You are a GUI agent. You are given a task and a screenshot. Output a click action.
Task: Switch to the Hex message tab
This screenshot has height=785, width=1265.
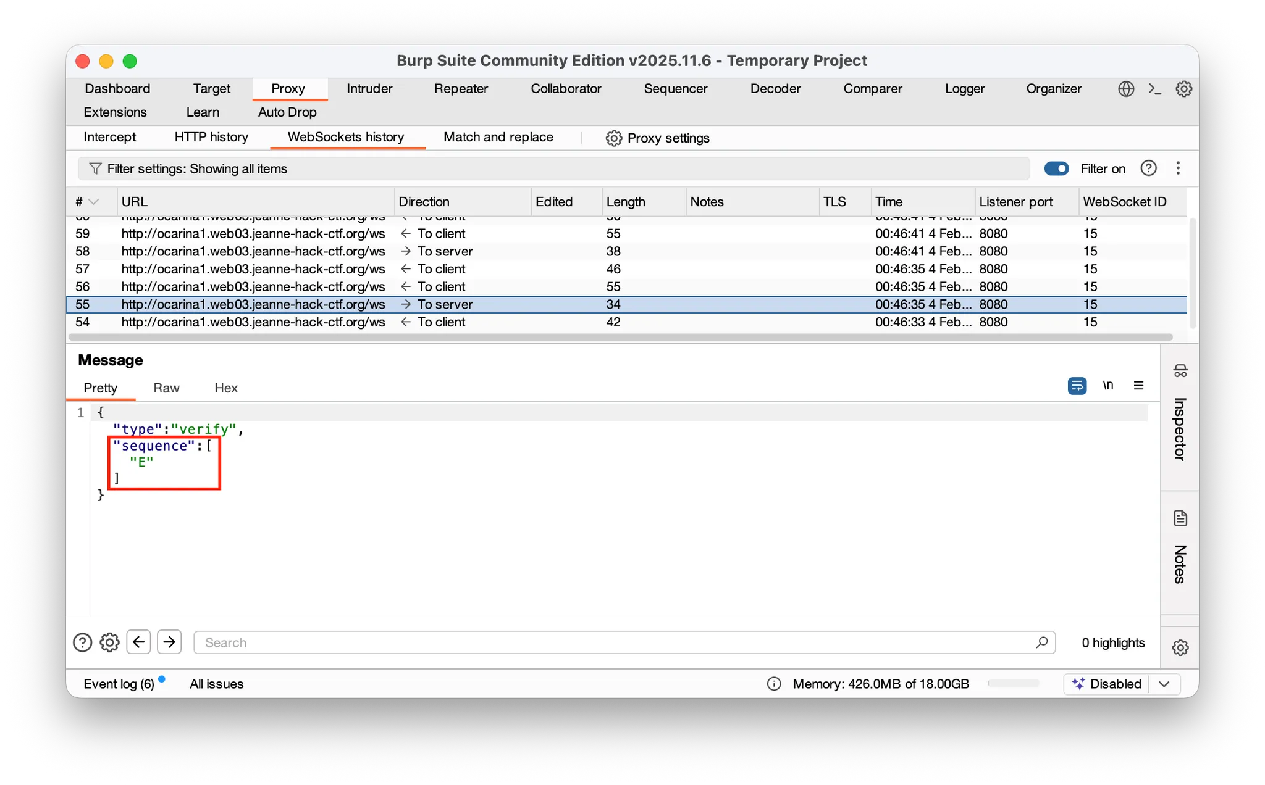[226, 388]
